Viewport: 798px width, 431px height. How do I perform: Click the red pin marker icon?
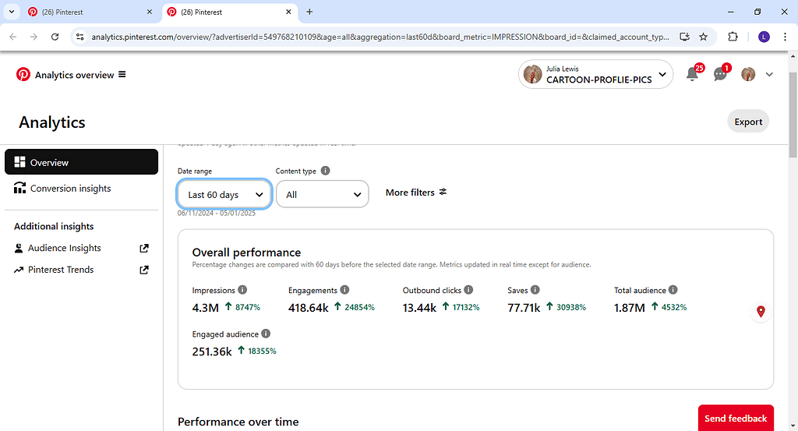point(761,312)
